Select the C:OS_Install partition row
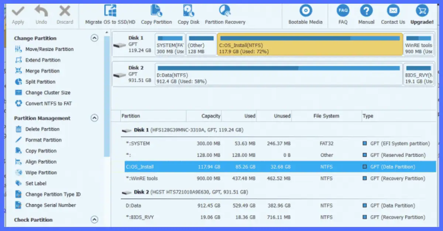 [281, 167]
